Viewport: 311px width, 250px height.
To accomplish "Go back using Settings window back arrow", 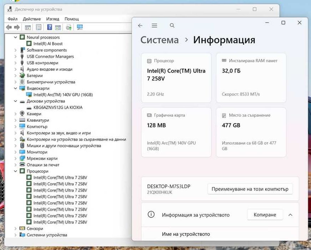I will coord(140,25).
